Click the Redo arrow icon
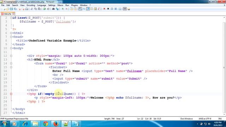This screenshot has width=226, height=127. 48,9
